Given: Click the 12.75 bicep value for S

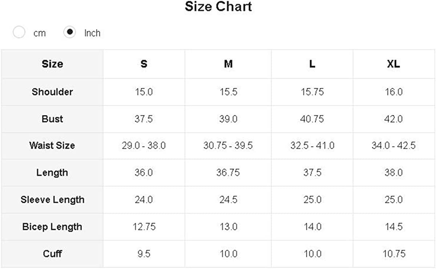Looking at the screenshot, I should (x=144, y=227).
